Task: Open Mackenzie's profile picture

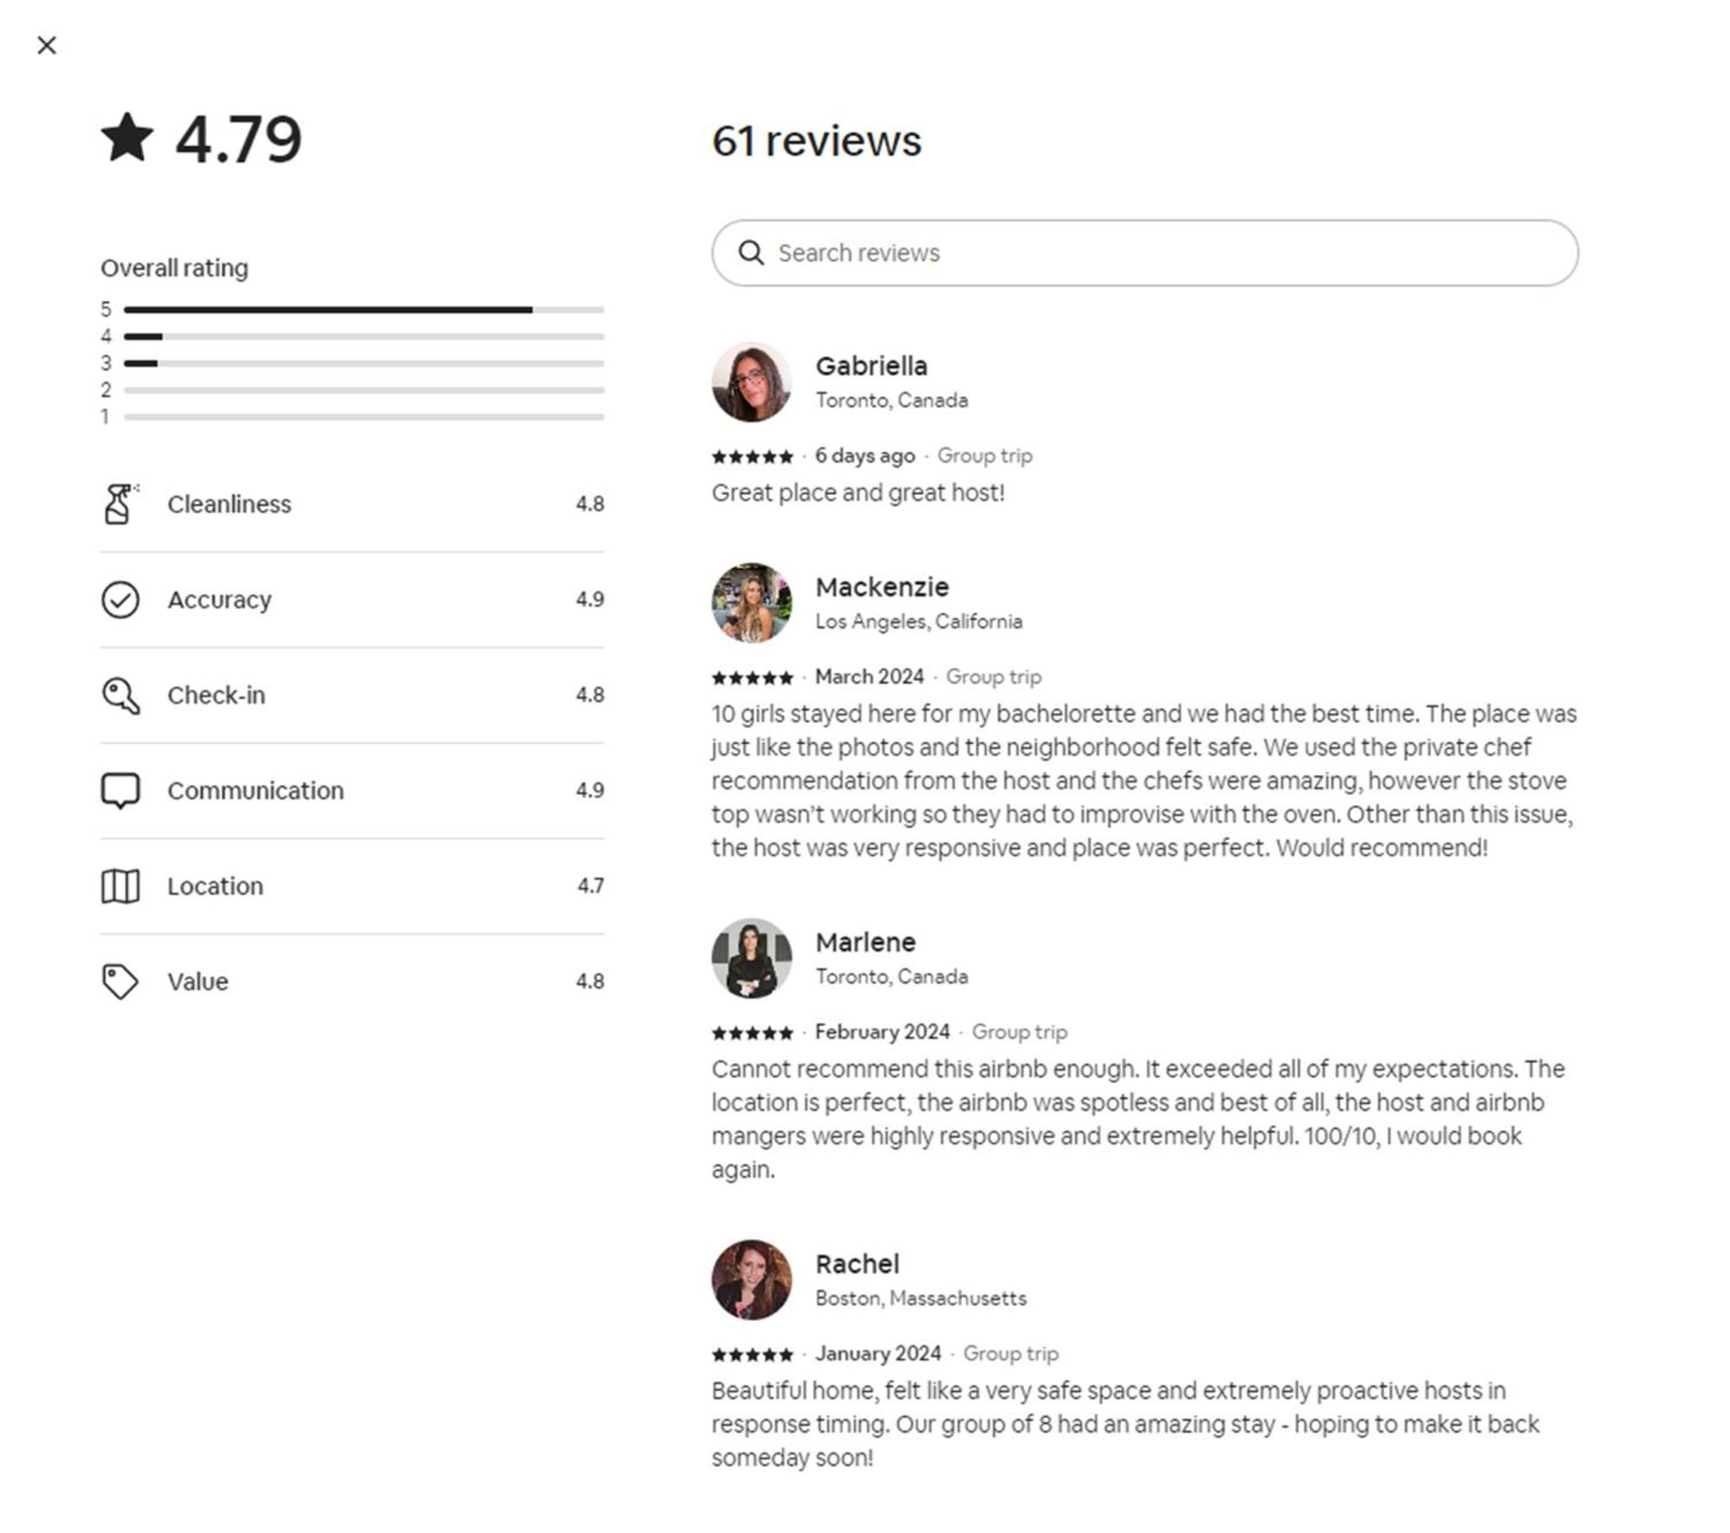Action: pyautogui.click(x=751, y=603)
